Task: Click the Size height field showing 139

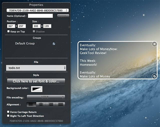Action: tap(47, 26)
